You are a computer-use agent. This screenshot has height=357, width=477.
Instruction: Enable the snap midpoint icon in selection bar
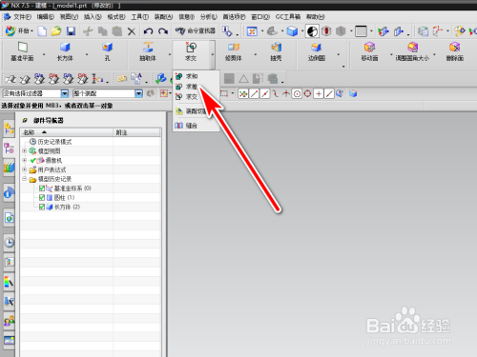(264, 93)
